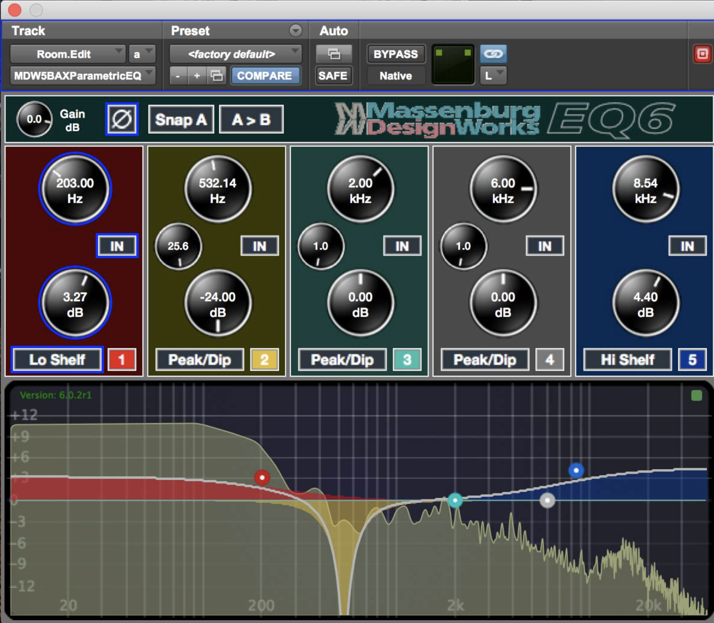714x623 pixels.
Task: Toggle the phase invert icon
Action: [x=122, y=119]
